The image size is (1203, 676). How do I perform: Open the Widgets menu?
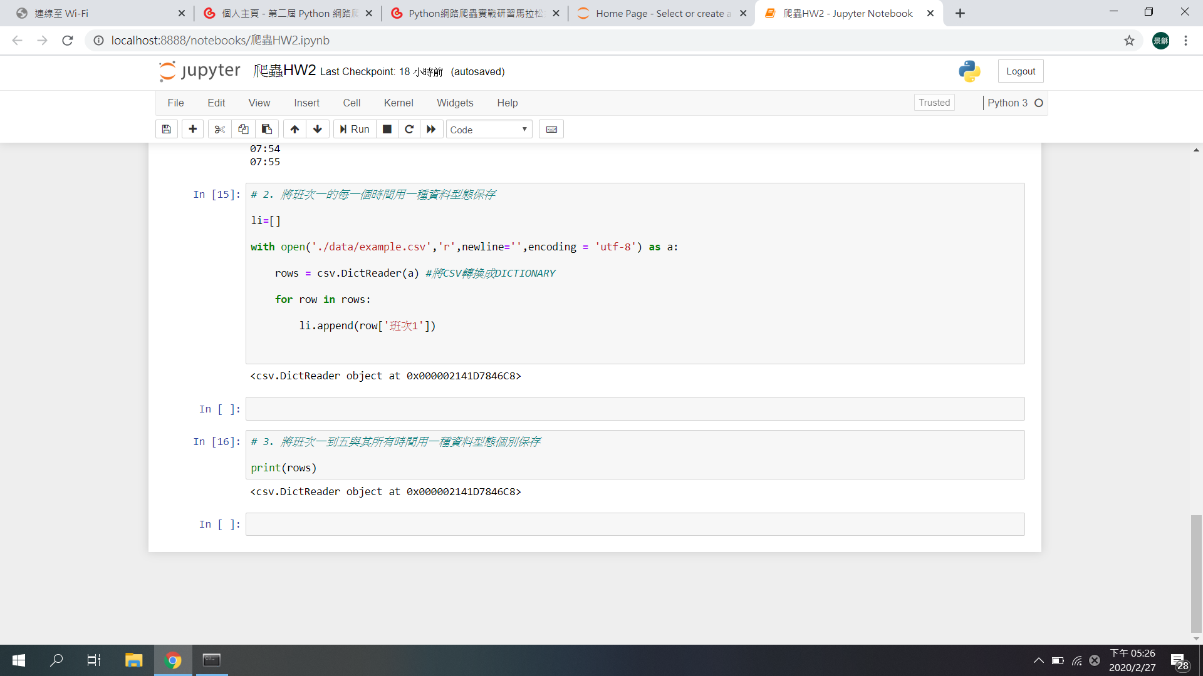point(455,103)
